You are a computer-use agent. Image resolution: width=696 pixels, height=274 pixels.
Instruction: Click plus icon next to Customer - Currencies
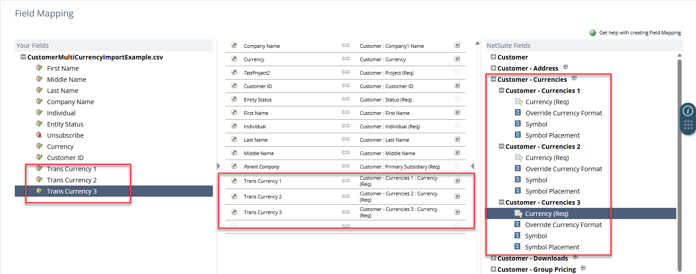click(x=574, y=78)
